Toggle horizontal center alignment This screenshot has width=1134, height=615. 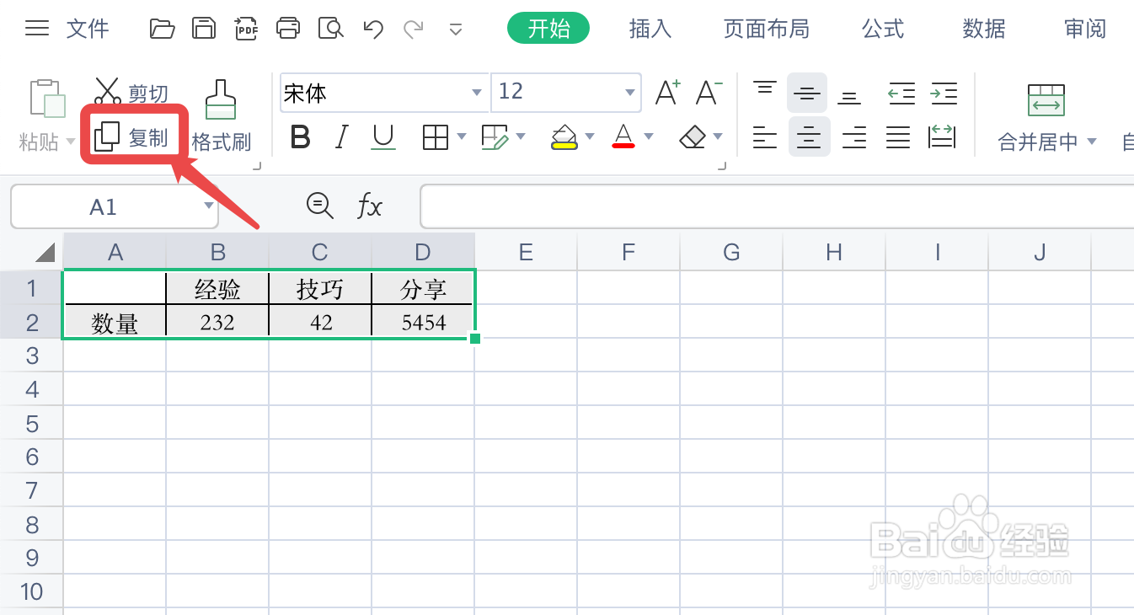pos(809,136)
